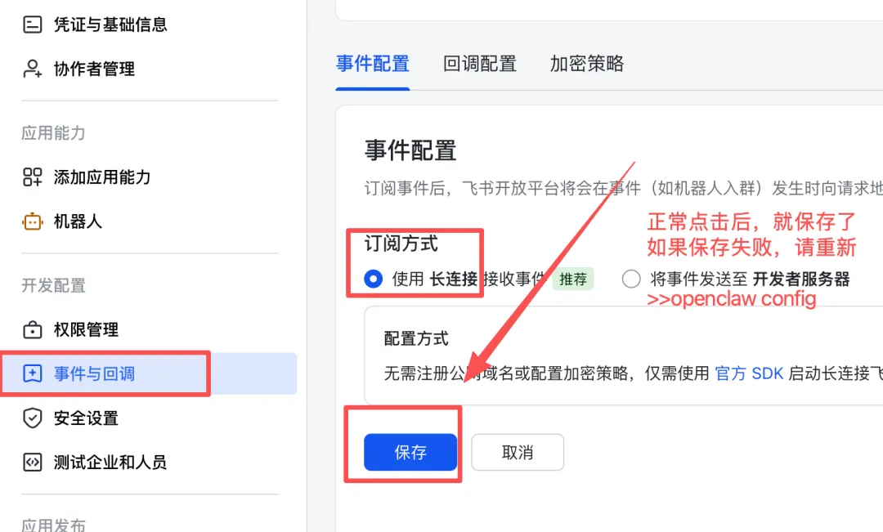Switch to the 事件配置 tab
Viewport: 883px width, 532px height.
coord(372,64)
